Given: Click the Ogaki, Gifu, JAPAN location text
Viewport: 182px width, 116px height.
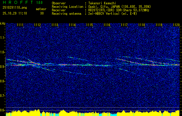Looking at the screenshot, I should 120,7.
